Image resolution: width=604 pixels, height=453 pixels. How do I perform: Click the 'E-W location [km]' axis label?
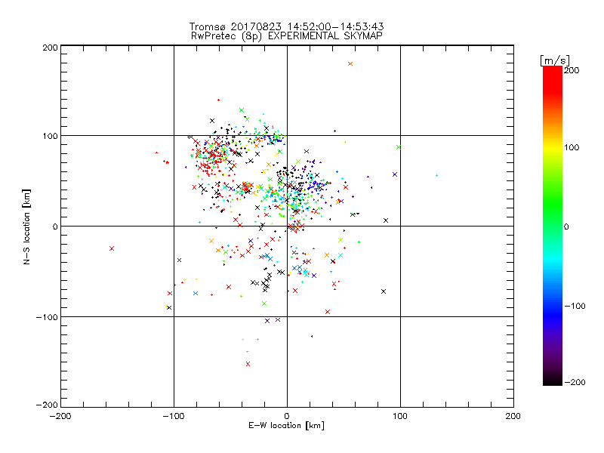(x=286, y=425)
